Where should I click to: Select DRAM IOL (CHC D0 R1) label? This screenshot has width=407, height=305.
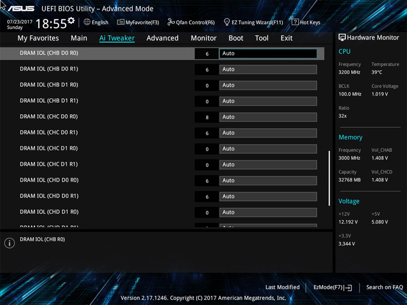click(x=49, y=132)
